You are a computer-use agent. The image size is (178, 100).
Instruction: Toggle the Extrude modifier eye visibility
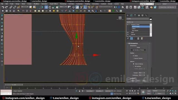(128, 34)
